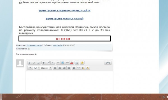Insert bulleted list in comment
This screenshot has height=100, width=168.
coord(77,63)
